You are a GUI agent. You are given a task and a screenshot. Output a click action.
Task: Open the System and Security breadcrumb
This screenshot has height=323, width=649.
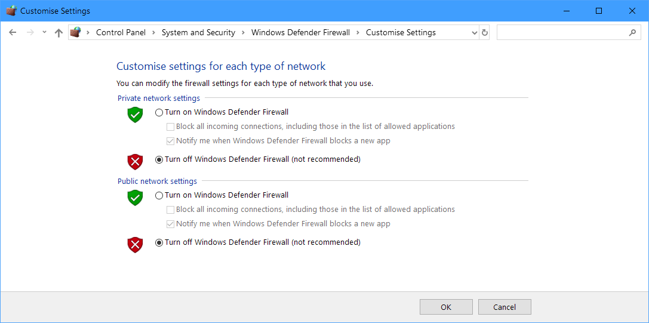tap(198, 32)
